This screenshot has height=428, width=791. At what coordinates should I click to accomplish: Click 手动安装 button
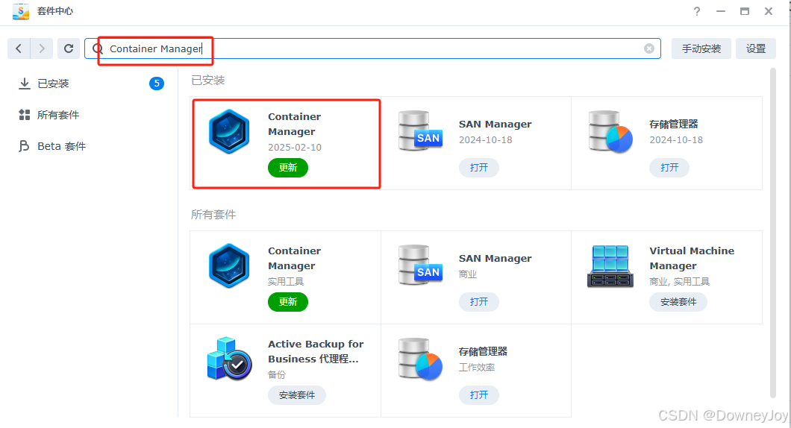pyautogui.click(x=701, y=48)
